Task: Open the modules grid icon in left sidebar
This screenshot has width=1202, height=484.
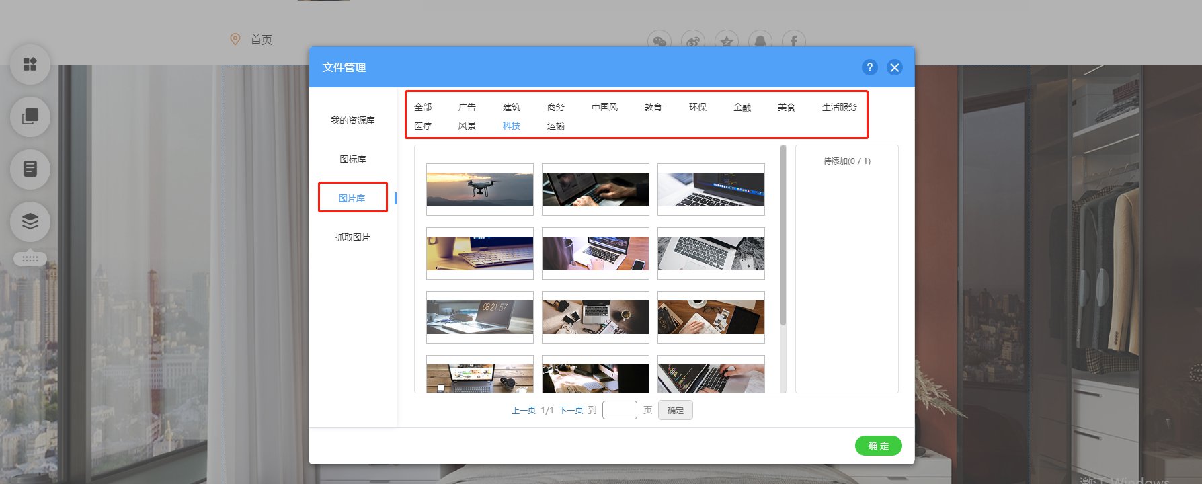Action: coord(30,65)
